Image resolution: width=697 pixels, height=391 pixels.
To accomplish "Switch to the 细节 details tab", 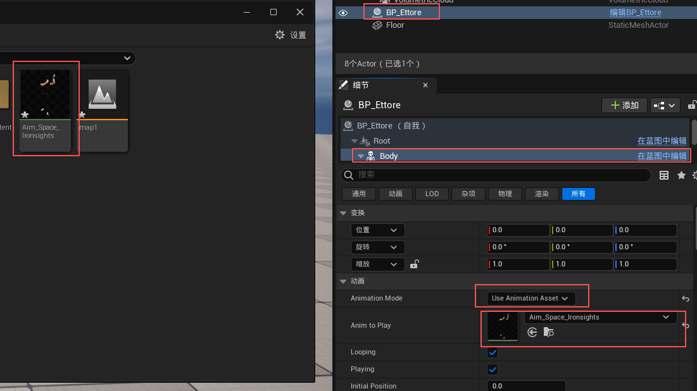I will (360, 85).
